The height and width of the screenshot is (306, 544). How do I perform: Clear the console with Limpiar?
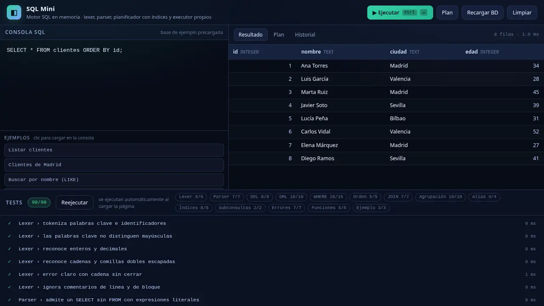[522, 13]
